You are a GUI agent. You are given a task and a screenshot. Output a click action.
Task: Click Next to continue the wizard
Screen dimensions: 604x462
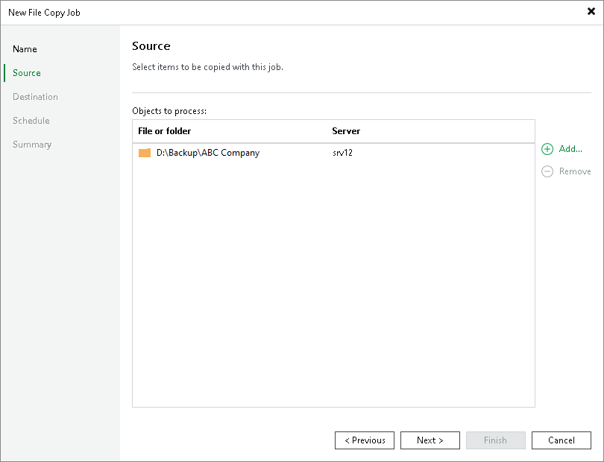[430, 440]
